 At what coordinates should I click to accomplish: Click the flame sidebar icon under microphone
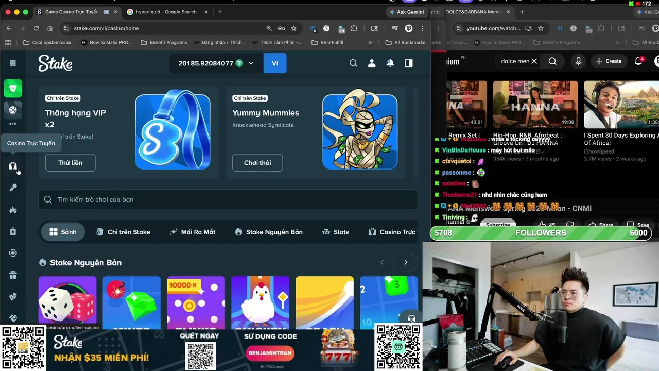pyautogui.click(x=13, y=210)
